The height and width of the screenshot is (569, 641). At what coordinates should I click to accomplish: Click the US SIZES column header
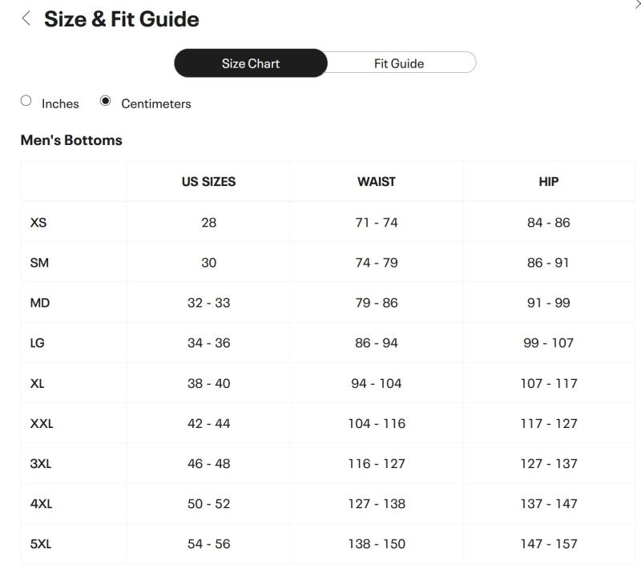click(208, 182)
